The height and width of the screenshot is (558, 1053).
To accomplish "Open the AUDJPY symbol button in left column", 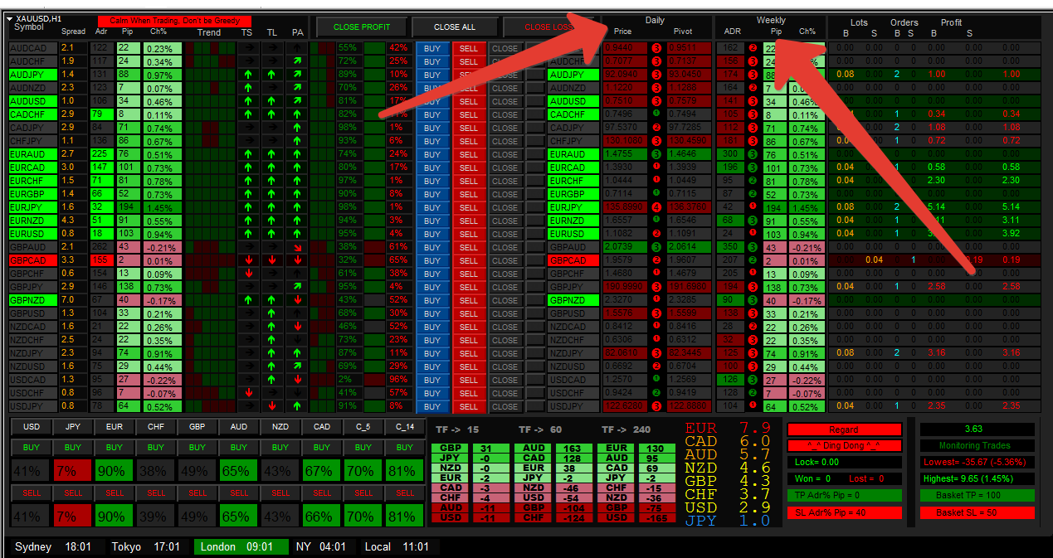I will tap(33, 75).
